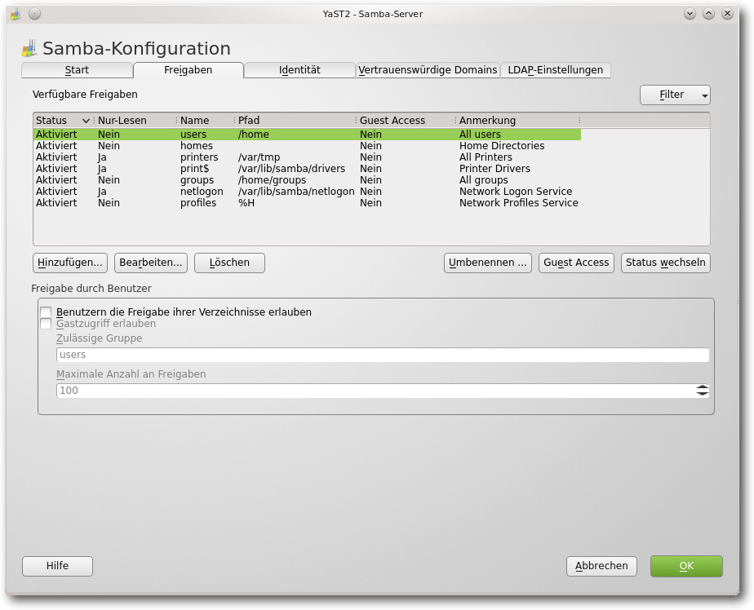
Task: Click the Hinzufügen... button
Action: (x=70, y=263)
